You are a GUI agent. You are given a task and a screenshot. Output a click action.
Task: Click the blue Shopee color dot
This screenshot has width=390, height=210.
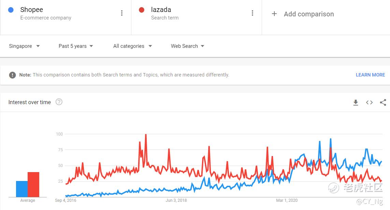pyautogui.click(x=11, y=10)
